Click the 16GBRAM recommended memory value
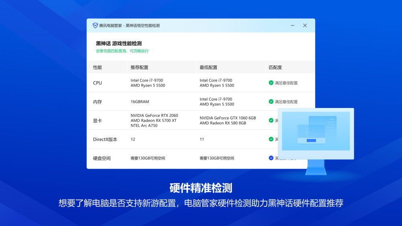Image resolution: width=402 pixels, height=226 pixels. (140, 102)
